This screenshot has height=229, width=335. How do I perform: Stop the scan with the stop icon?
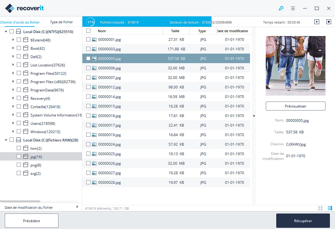click(329, 22)
